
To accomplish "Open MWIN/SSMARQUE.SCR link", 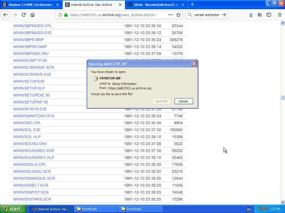I will pos(34,178).
